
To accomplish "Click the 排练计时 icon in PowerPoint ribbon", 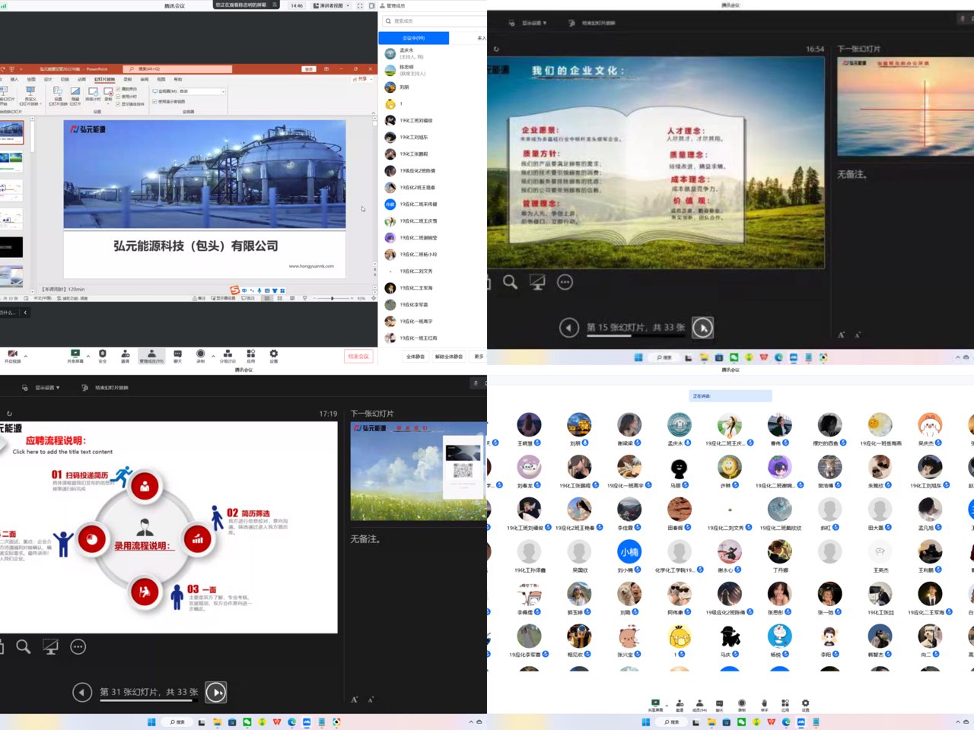I will pyautogui.click(x=93, y=94).
